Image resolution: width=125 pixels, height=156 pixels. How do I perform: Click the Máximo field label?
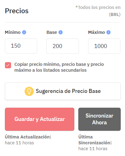coord(96,32)
